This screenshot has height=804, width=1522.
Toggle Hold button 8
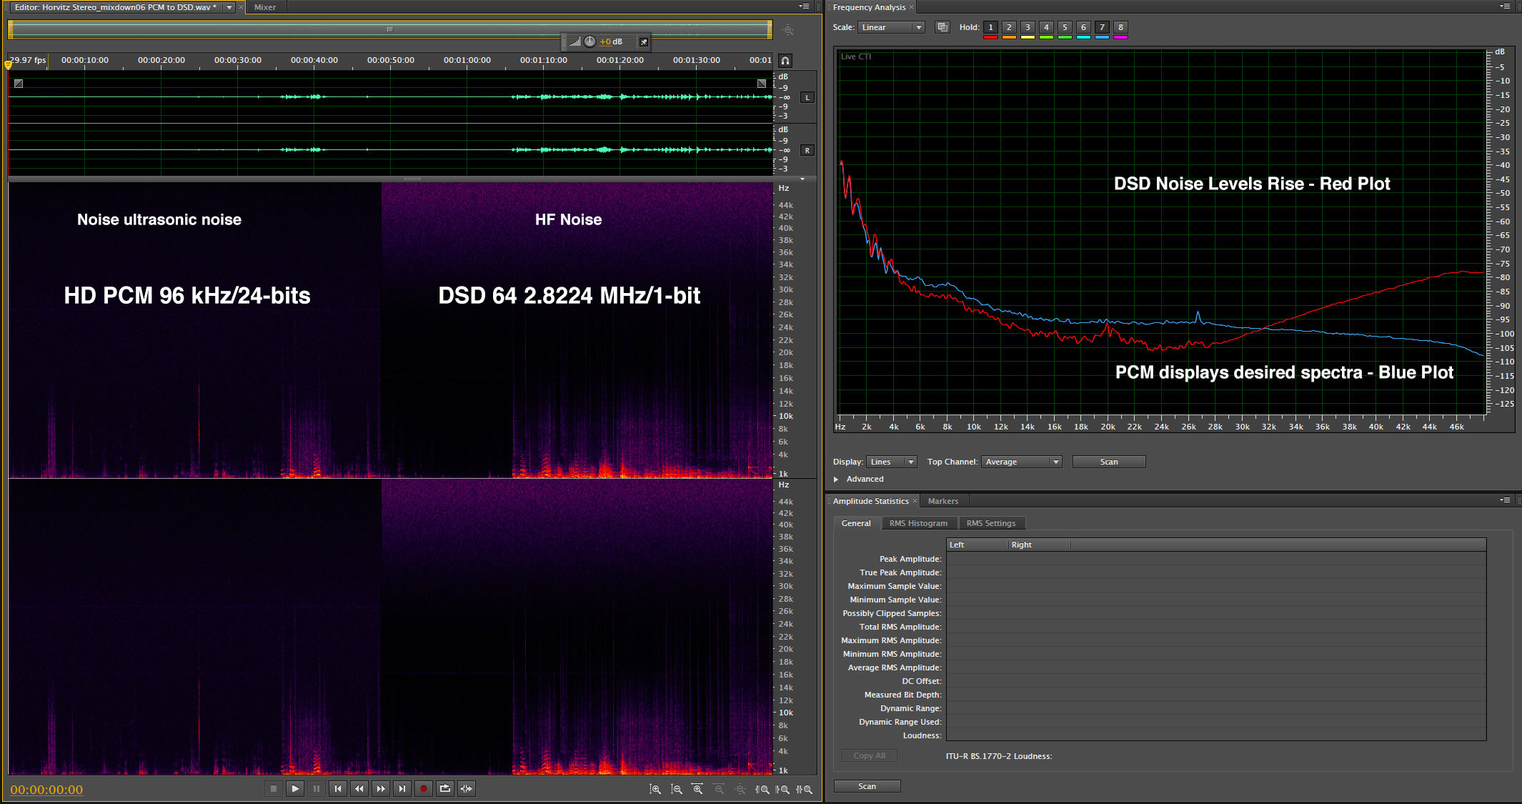coord(1120,27)
